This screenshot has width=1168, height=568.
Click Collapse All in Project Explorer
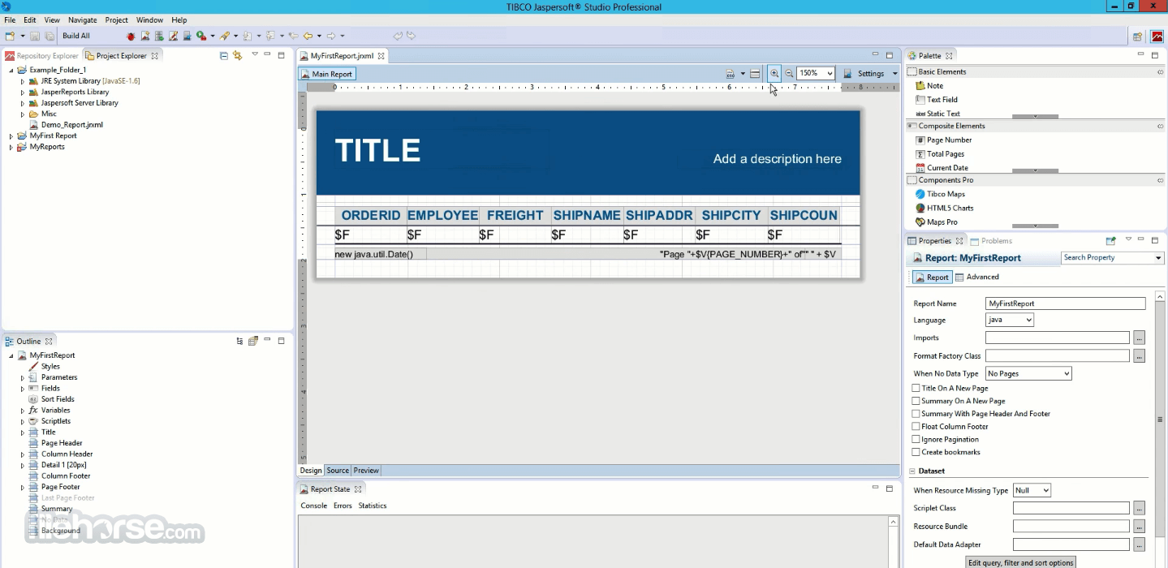(x=224, y=55)
